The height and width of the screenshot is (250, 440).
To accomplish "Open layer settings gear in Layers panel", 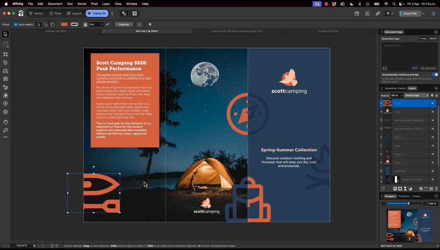I will (432, 95).
